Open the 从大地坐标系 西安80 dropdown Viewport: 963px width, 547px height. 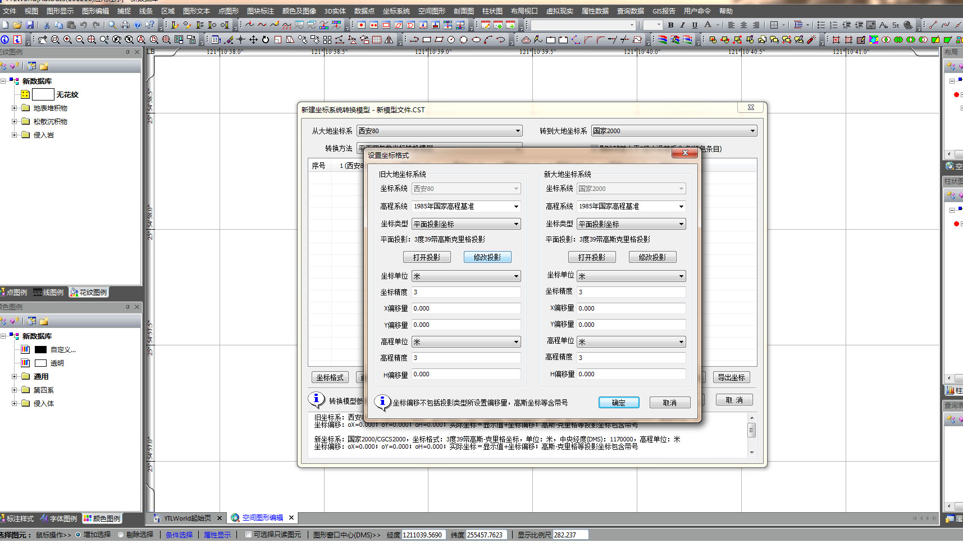pyautogui.click(x=440, y=131)
